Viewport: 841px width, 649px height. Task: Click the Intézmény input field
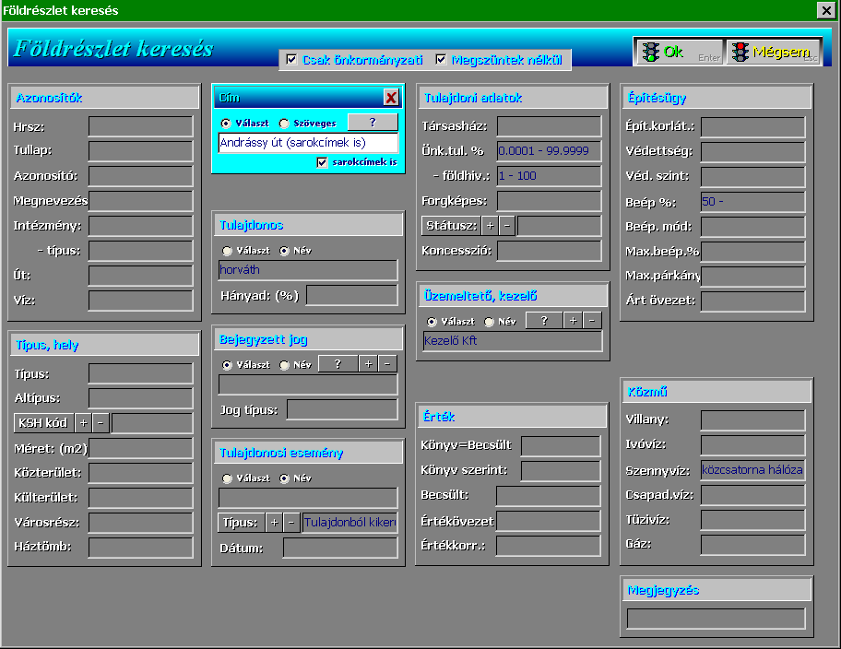140,226
